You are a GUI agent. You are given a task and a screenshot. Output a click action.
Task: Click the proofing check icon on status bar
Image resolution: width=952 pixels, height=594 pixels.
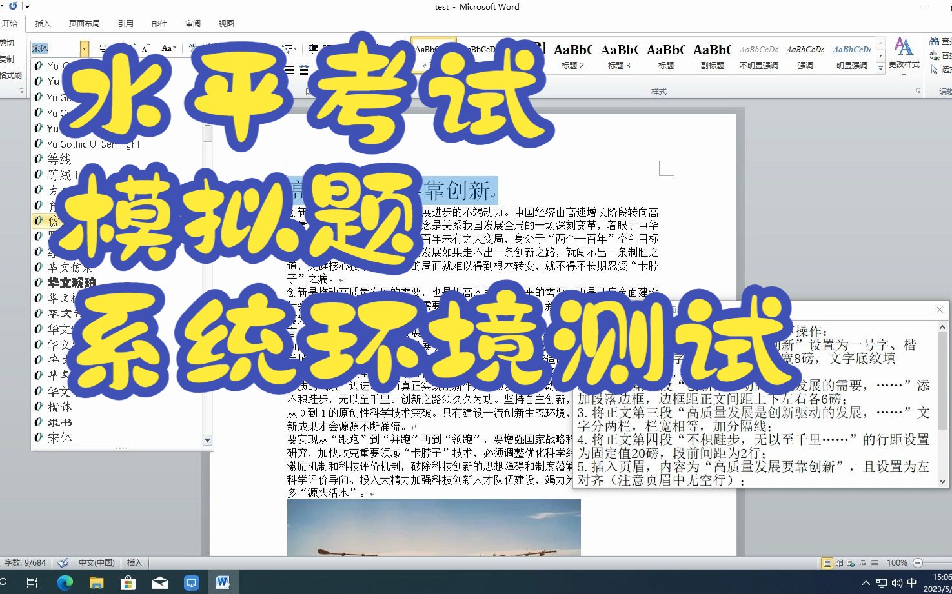[x=63, y=562]
